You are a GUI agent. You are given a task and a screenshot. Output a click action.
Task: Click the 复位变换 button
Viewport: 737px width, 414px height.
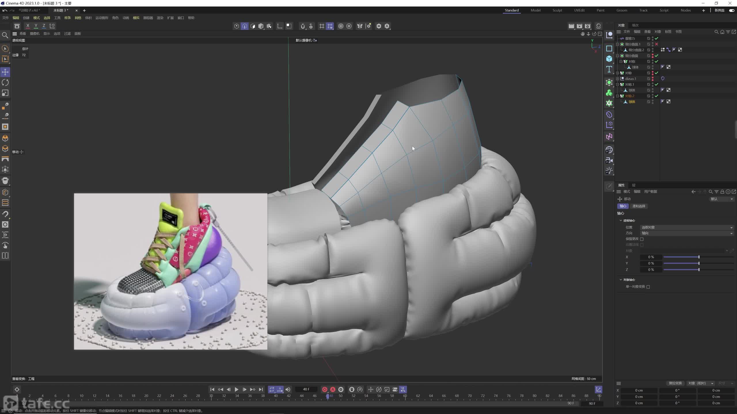(675, 383)
